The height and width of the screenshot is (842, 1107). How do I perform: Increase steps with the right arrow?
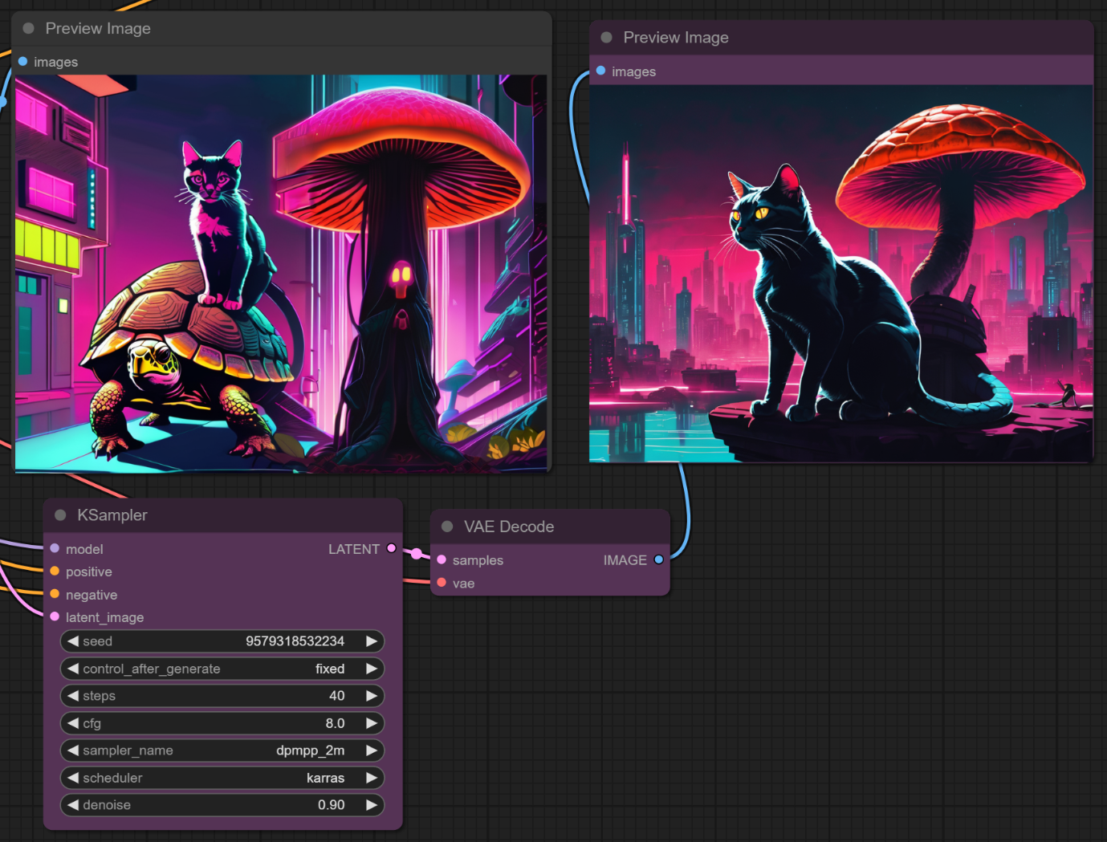click(x=371, y=696)
